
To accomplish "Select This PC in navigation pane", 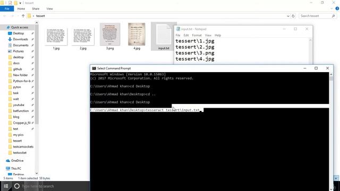I will click(x=16, y=169).
